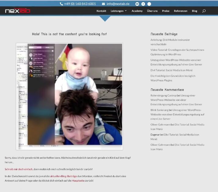Open the search magnifier icon
Viewport: 218px width, 192px height.
point(204,11)
